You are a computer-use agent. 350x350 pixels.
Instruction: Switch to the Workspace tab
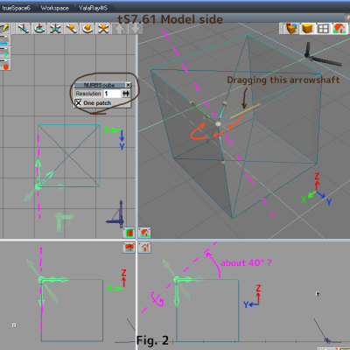54,8
